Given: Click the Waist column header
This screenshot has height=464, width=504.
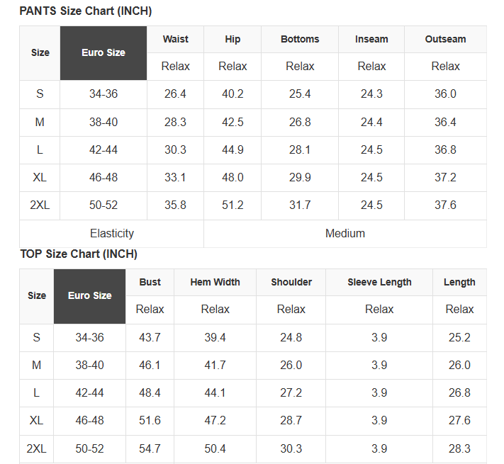Looking at the screenshot, I should [175, 40].
